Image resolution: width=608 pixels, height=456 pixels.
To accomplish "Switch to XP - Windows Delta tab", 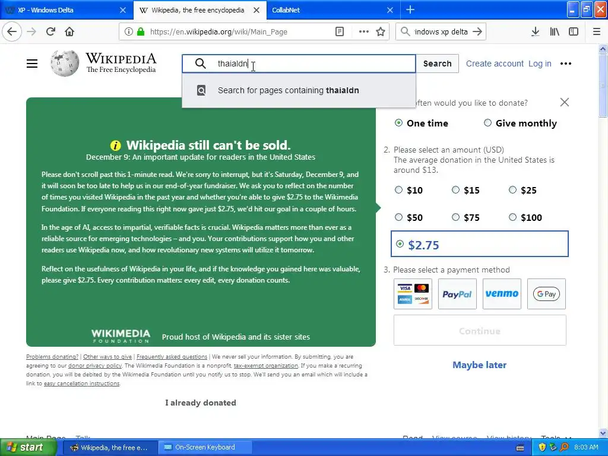I will coord(66,9).
